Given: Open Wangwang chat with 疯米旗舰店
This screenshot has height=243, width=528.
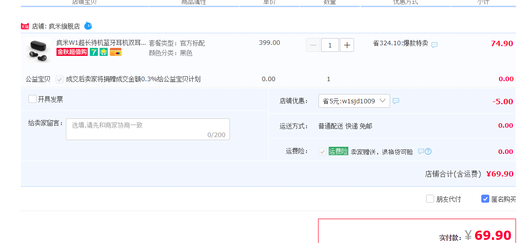Looking at the screenshot, I should click(x=88, y=26).
